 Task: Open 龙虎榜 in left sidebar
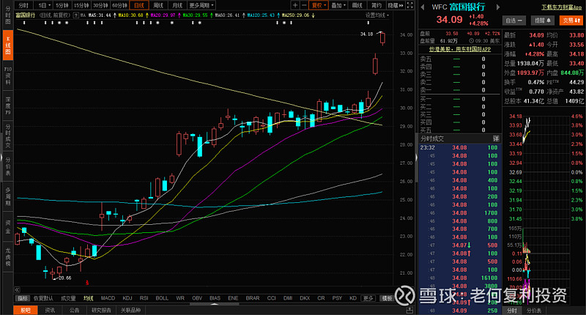pos(8,257)
